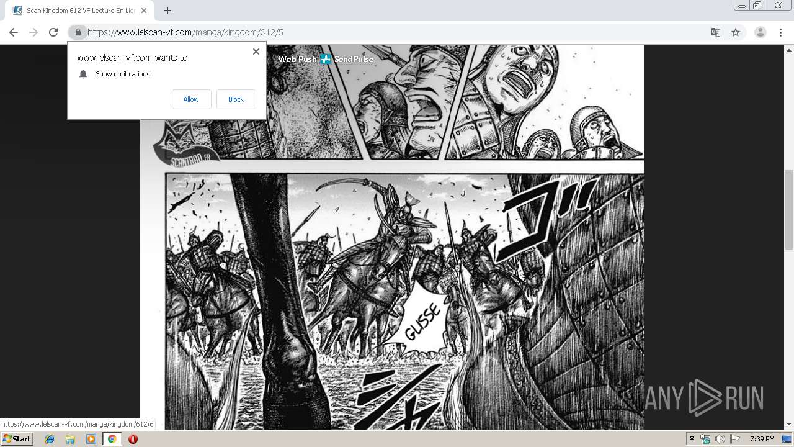Go back with the browser back arrow
Screen dimensions: 794x447
tap(14, 32)
